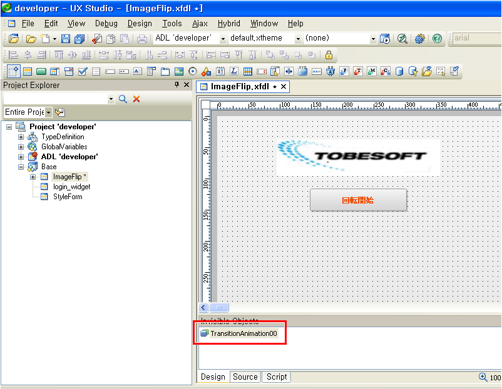This screenshot has height=389, width=502.
Task: Choose the selection pointer tool
Action: (13, 71)
